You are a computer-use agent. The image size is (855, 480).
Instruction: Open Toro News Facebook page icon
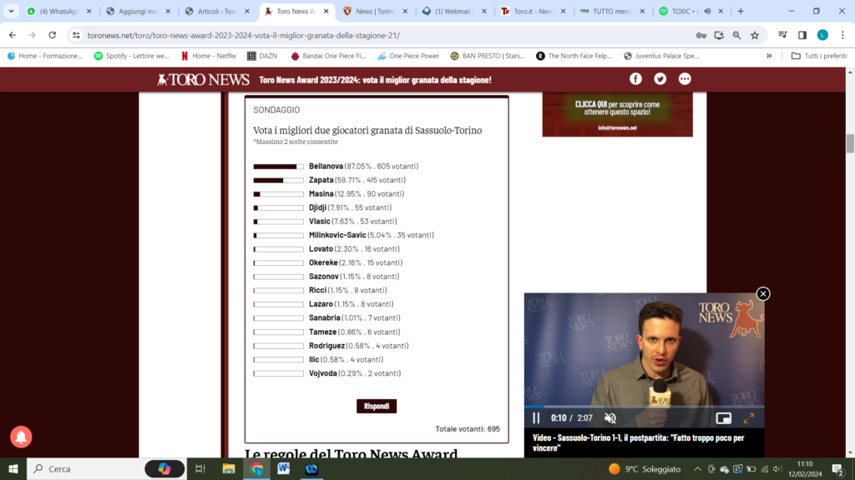point(635,79)
